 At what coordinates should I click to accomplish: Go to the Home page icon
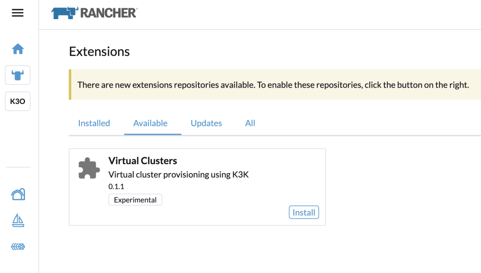18,49
